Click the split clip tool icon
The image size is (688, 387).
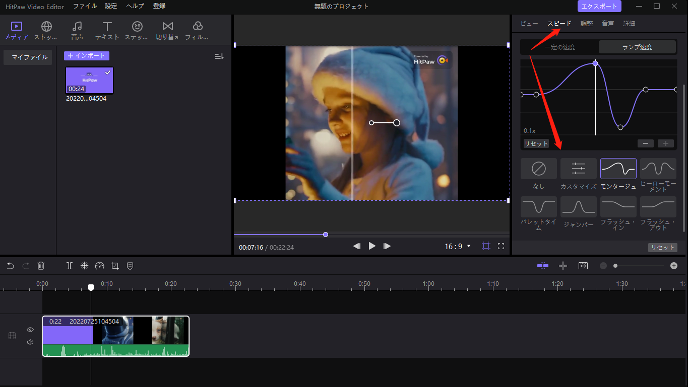[x=70, y=266]
